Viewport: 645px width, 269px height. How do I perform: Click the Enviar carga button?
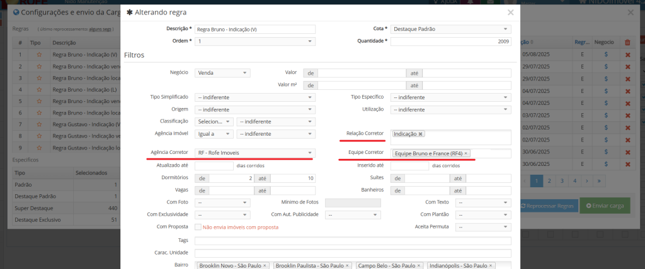(604, 206)
